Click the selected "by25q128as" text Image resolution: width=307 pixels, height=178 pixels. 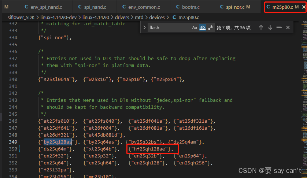tap(58, 142)
